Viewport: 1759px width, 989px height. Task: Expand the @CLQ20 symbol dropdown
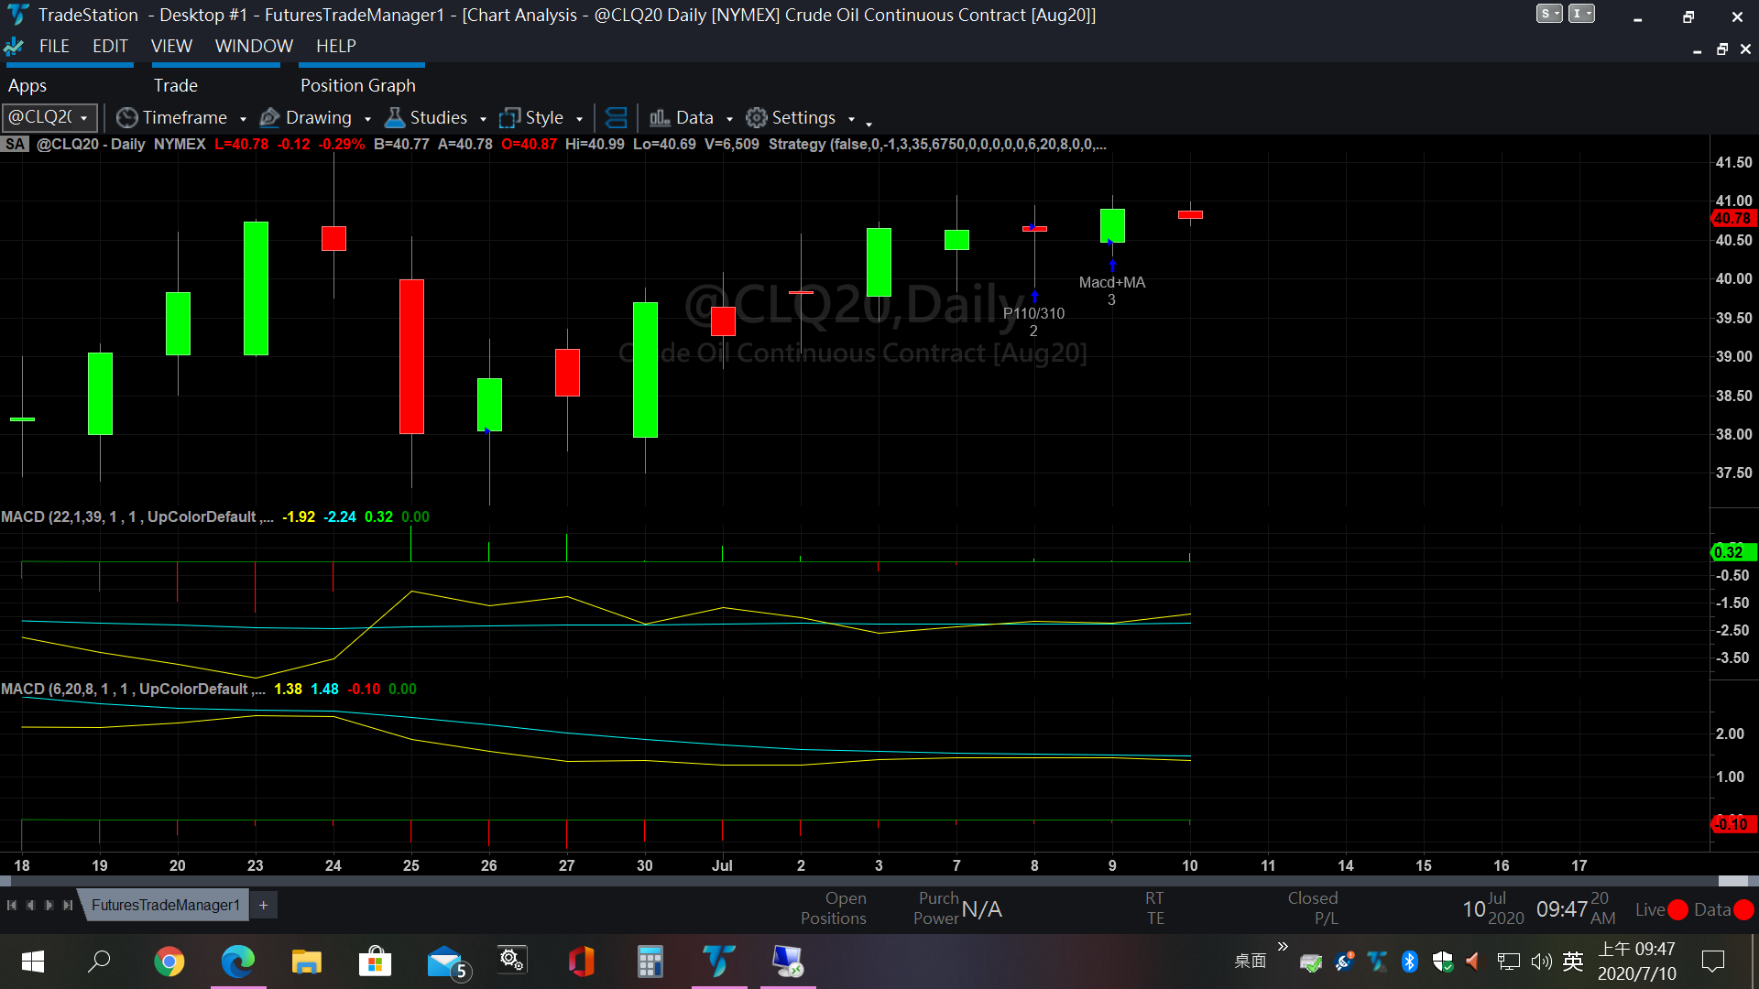pos(83,119)
